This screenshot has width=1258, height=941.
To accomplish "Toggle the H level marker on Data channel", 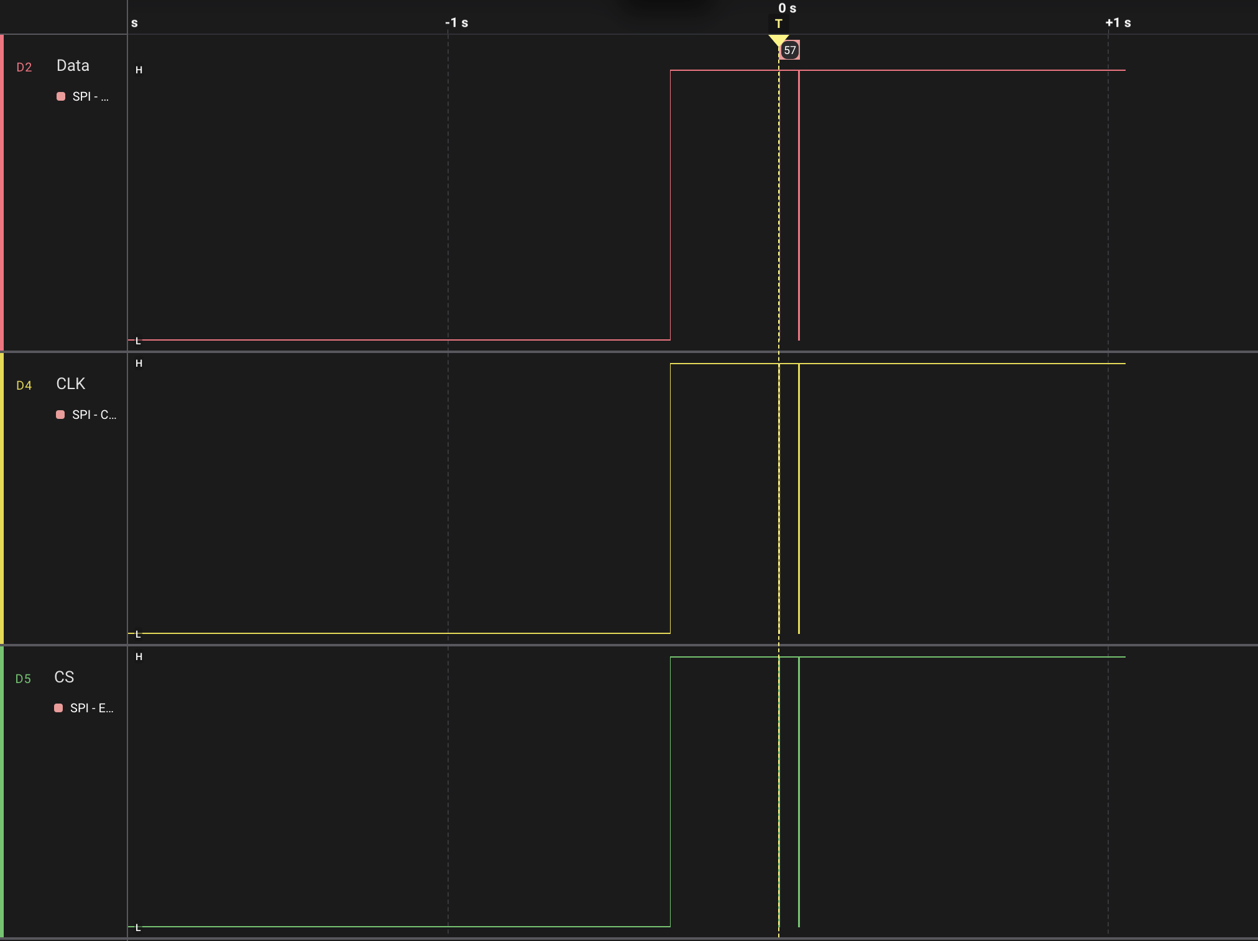I will tap(139, 70).
